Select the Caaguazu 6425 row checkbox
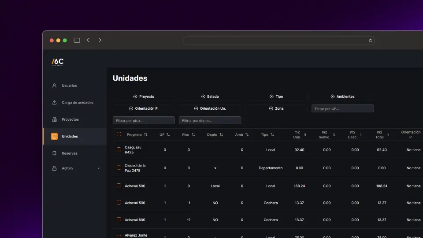This screenshot has height=238, width=423. [x=119, y=150]
